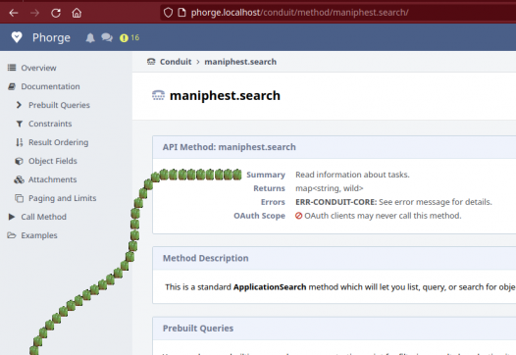Click the Examples folder icon
Screen dimensions: 516x355
point(12,235)
